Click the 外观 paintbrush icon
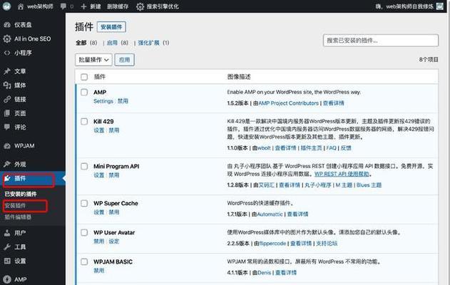Image resolution: width=450 pixels, height=285 pixels. click(x=7, y=165)
